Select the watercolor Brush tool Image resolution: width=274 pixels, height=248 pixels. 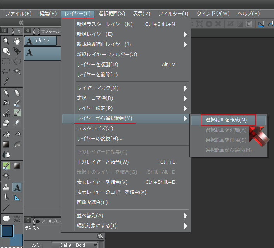tap(17, 103)
